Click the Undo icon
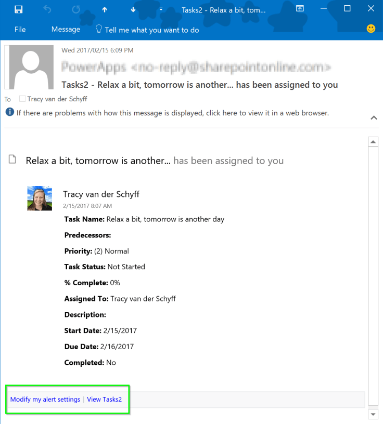The height and width of the screenshot is (424, 383). coord(46,9)
